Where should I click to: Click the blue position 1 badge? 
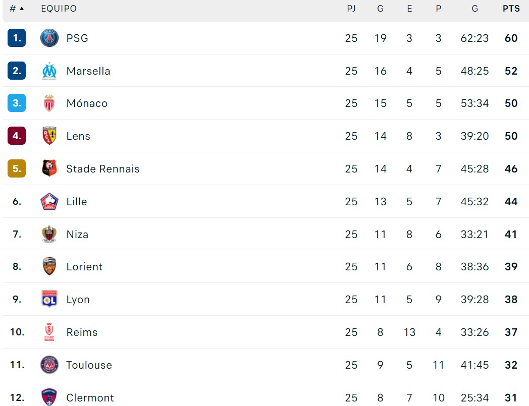17,38
